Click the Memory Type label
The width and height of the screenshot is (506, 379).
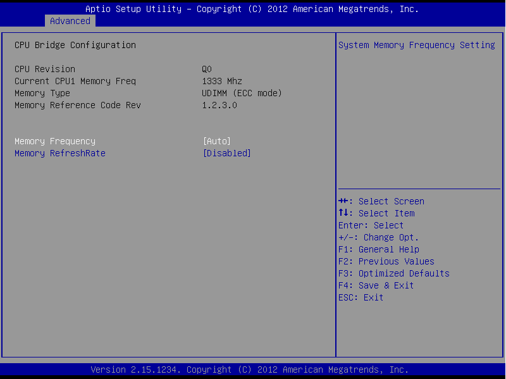click(x=42, y=93)
